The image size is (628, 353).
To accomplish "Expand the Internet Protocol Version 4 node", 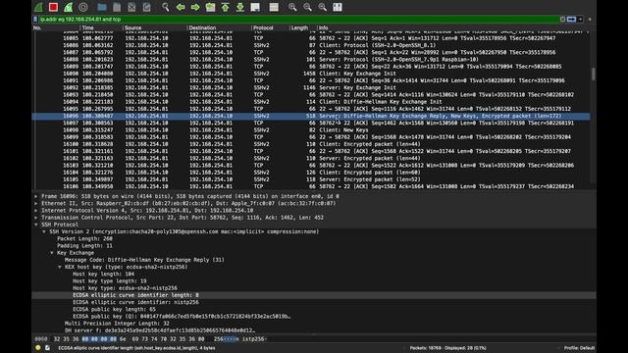I will [36, 211].
